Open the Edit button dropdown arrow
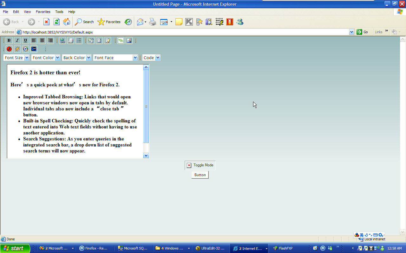406x253 pixels. pos(171,22)
